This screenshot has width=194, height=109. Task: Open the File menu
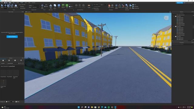[x=2, y=3]
